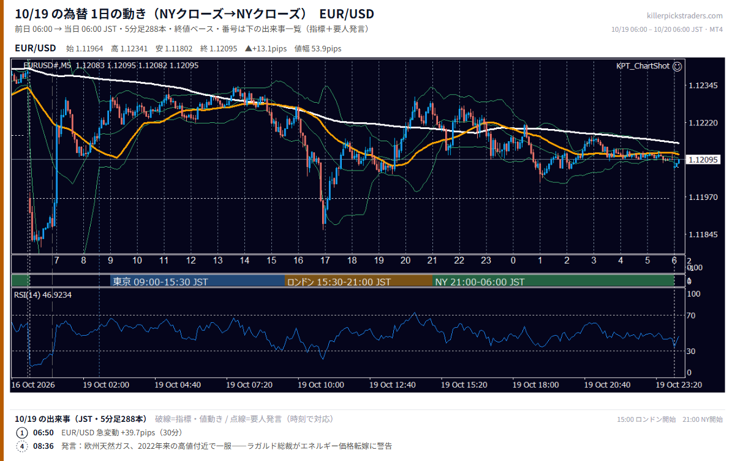Viewport: 735px width, 461px height.
Task: Click price axis label 1.12345
Action: coord(703,86)
